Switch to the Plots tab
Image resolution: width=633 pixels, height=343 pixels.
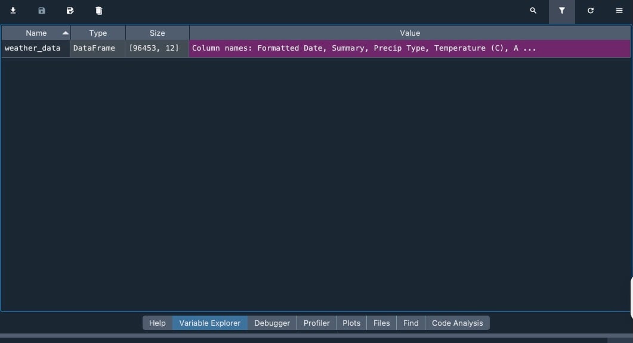(351, 323)
